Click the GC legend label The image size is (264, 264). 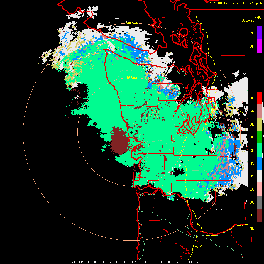click(252, 202)
